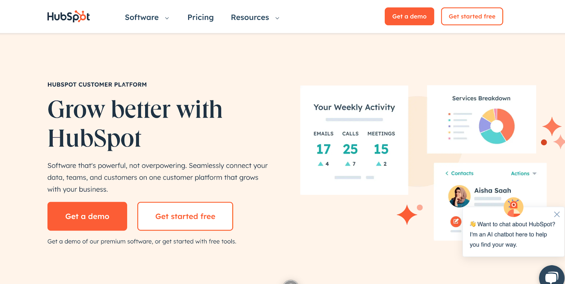565x284 pixels.
Task: Open the Pricing page
Action: 201,18
